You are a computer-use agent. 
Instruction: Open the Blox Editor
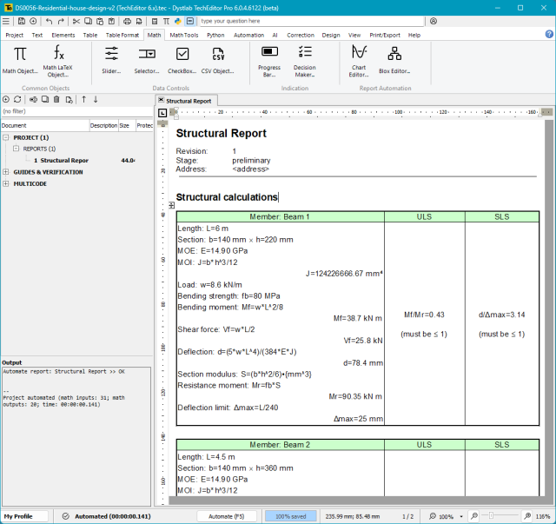(x=394, y=60)
